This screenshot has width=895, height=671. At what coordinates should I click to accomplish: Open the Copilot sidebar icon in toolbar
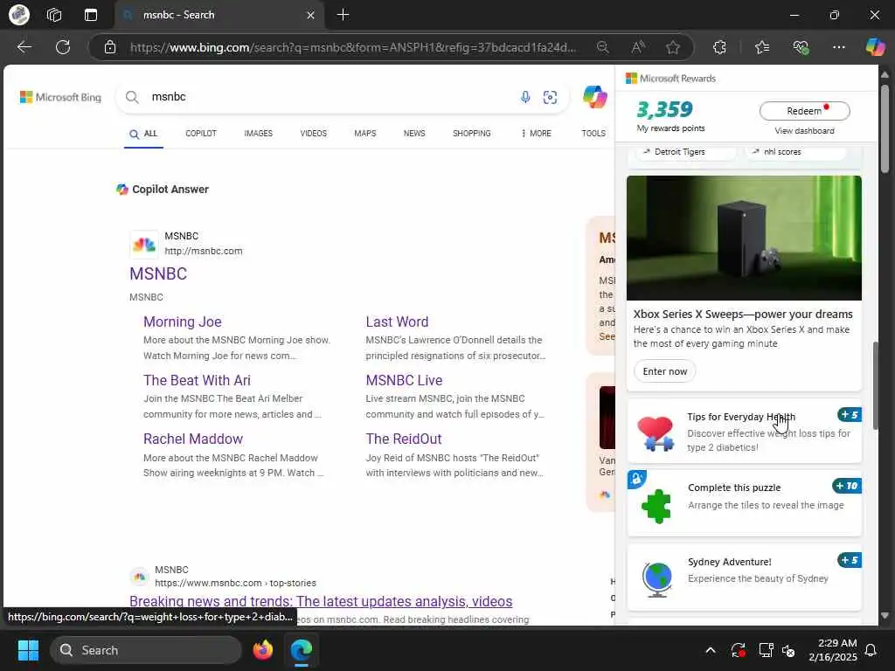875,47
